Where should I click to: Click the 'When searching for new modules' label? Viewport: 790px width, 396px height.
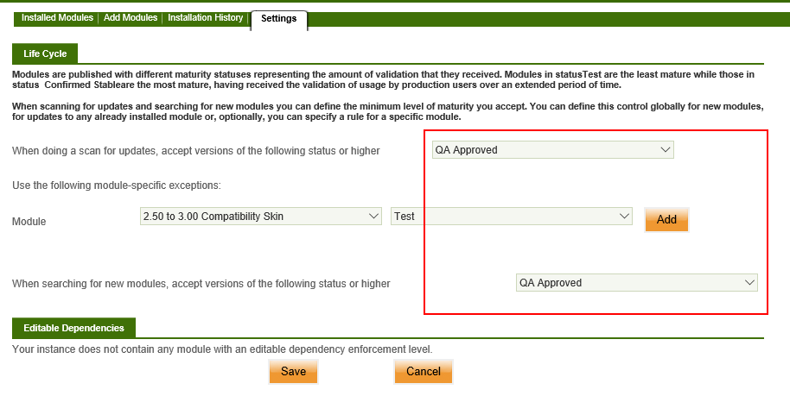201,283
